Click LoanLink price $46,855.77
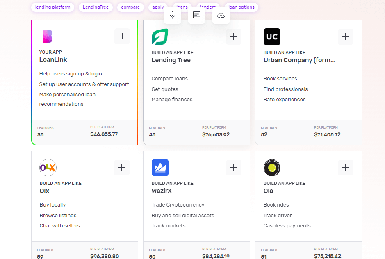This screenshot has height=259, width=385. 104,134
